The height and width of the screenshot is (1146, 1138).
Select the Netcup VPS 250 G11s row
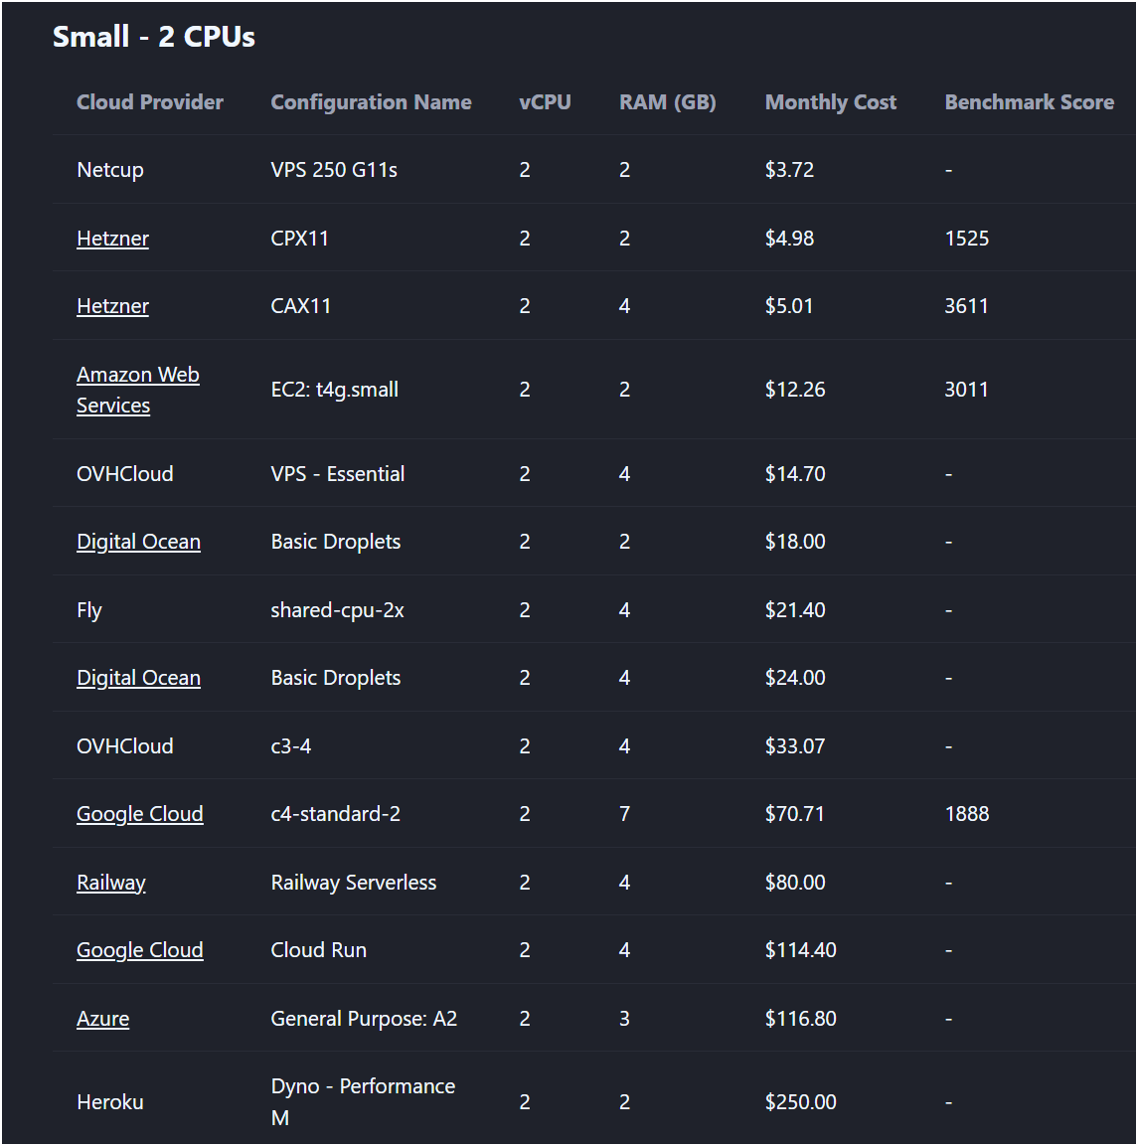[x=398, y=169]
